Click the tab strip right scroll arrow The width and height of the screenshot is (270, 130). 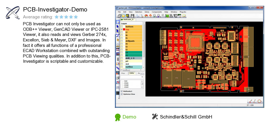pos(143,74)
